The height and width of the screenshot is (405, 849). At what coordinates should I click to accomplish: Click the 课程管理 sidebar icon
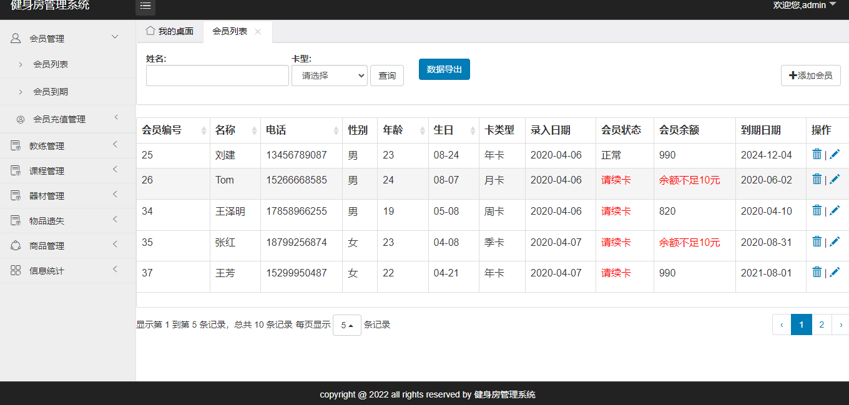(x=16, y=170)
